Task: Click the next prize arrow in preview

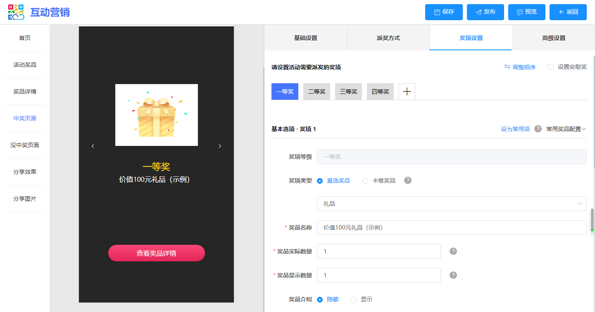Action: [220, 146]
